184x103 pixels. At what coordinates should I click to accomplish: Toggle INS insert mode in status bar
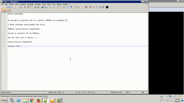(x=143, y=92)
